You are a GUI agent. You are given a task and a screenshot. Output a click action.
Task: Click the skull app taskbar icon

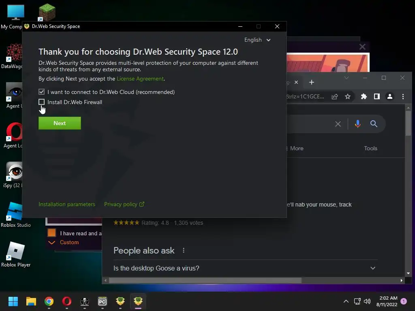click(x=85, y=301)
